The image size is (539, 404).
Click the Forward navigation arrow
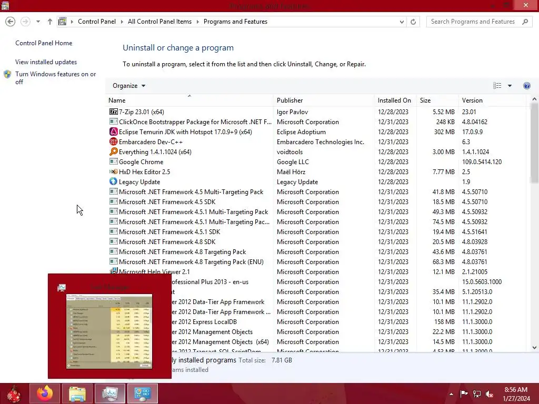click(x=25, y=22)
